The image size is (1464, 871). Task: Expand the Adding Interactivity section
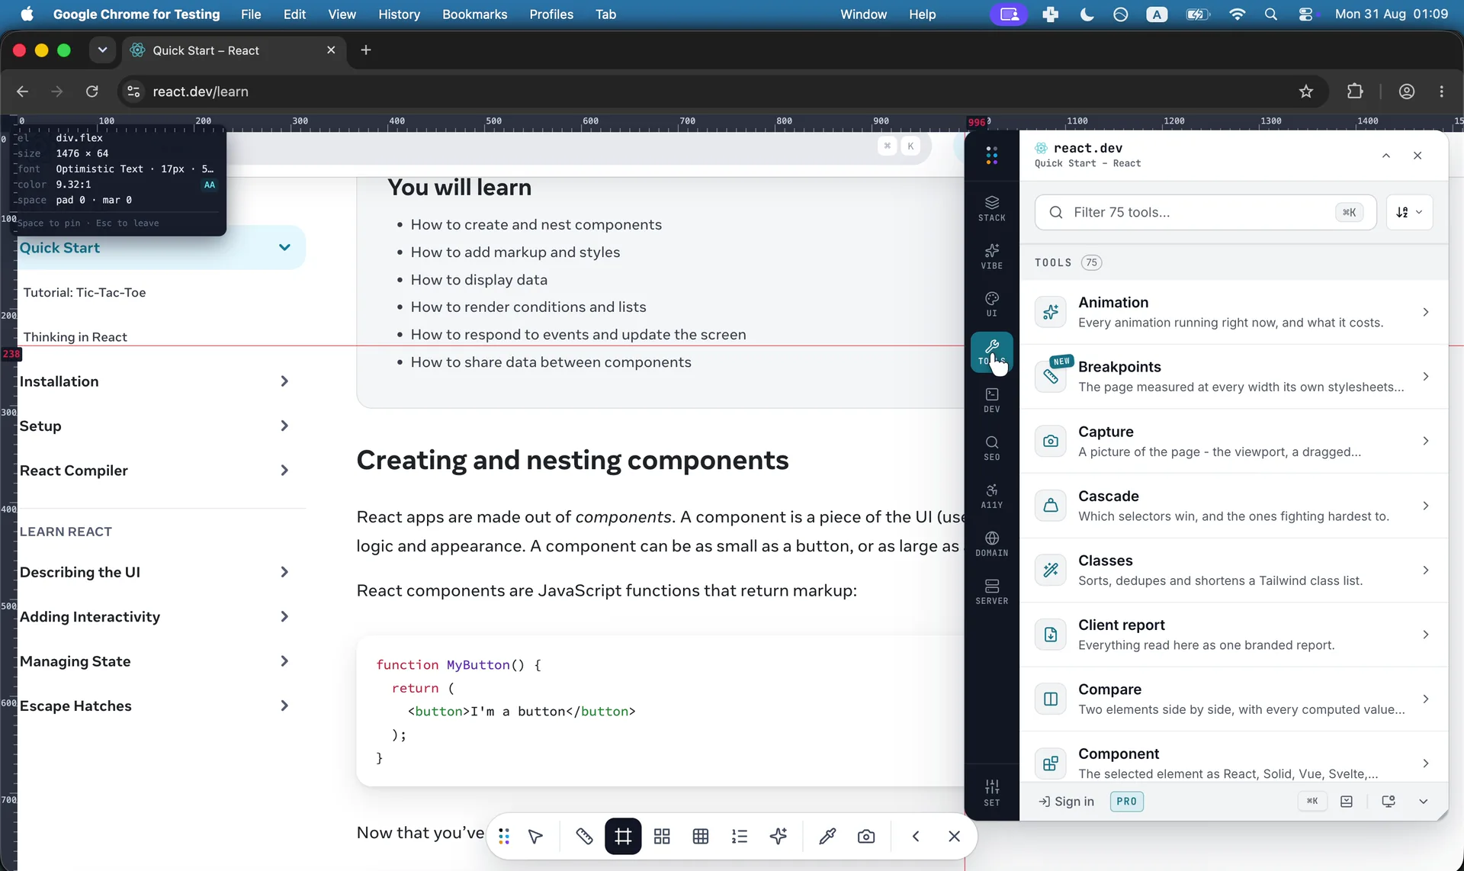(284, 616)
